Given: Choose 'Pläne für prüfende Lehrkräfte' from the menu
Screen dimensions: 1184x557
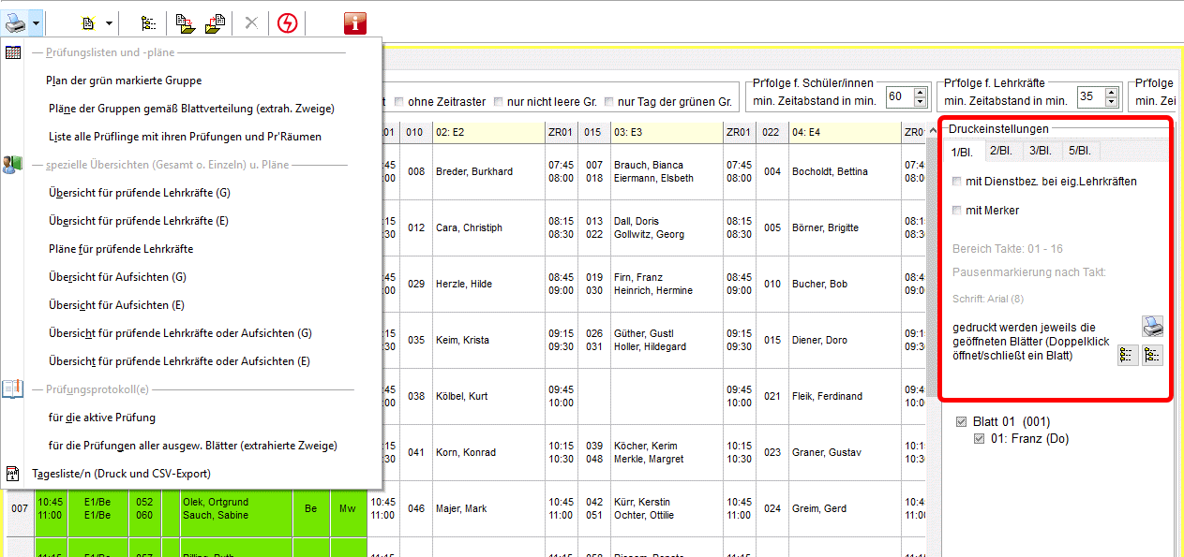Looking at the screenshot, I should [x=121, y=249].
